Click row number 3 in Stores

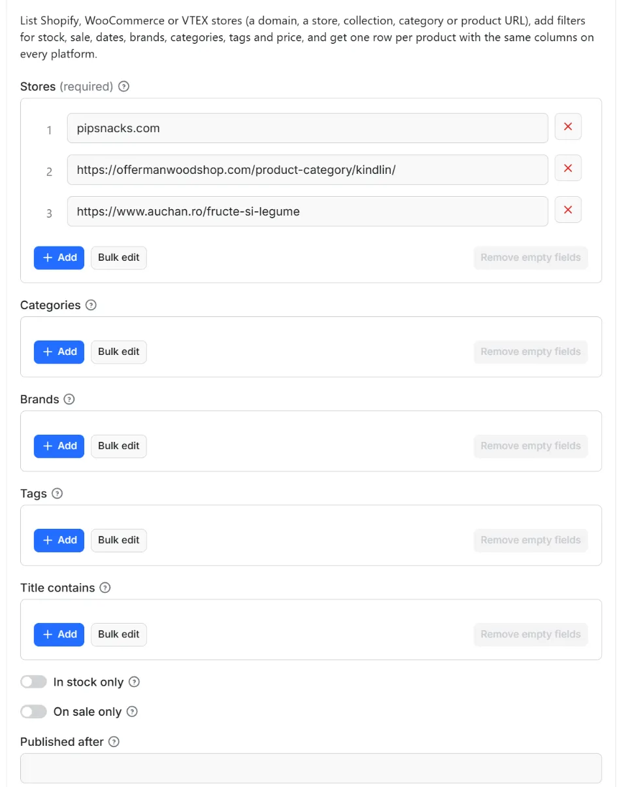(x=49, y=213)
